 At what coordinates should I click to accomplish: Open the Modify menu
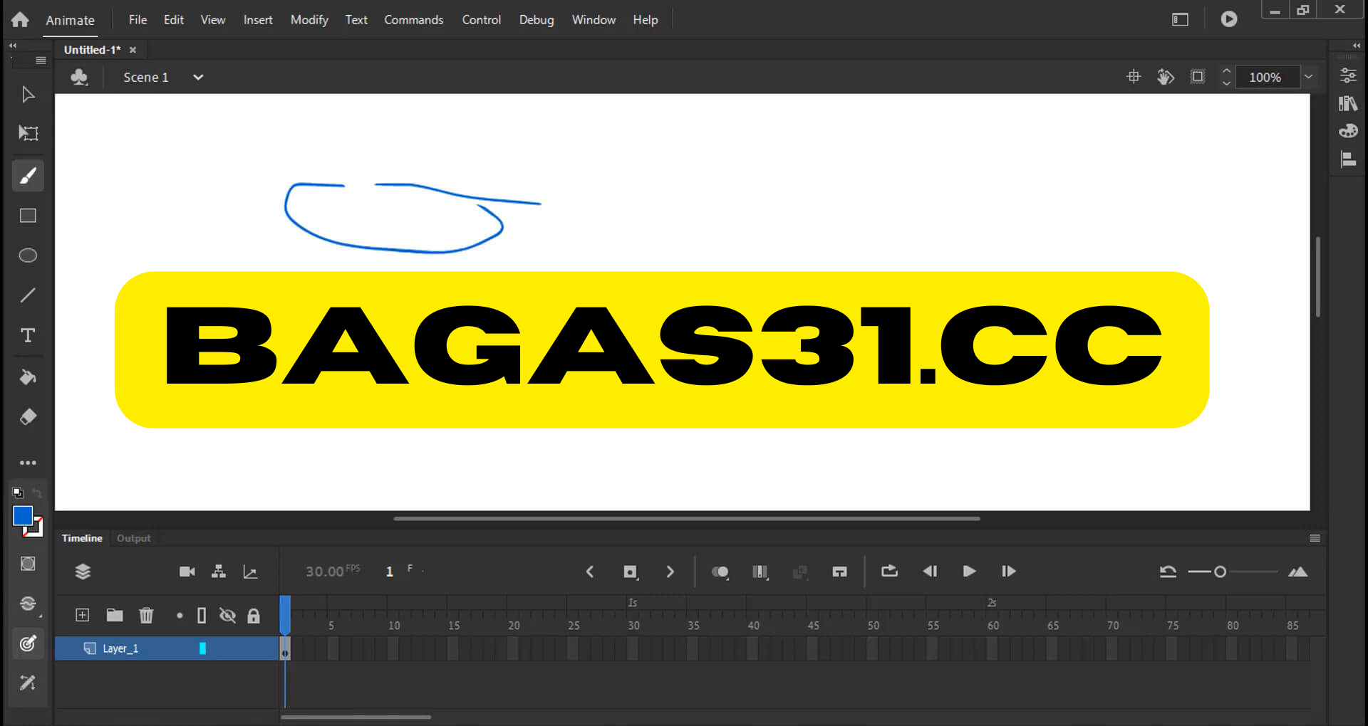pyautogui.click(x=309, y=20)
